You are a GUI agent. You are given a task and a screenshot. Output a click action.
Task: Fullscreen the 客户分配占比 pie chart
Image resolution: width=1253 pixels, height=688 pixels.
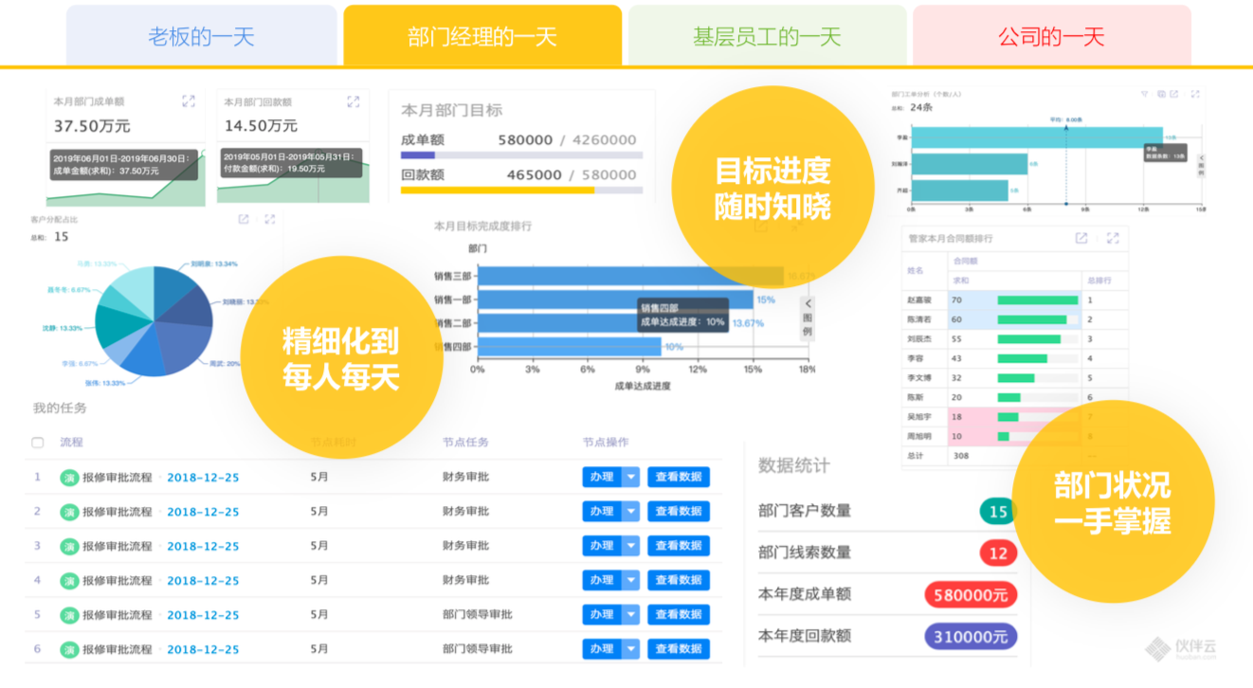pyautogui.click(x=270, y=219)
